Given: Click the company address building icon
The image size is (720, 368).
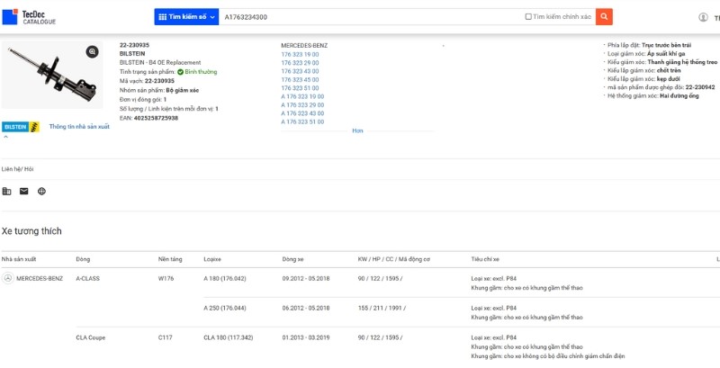Looking at the screenshot, I should point(6,192).
